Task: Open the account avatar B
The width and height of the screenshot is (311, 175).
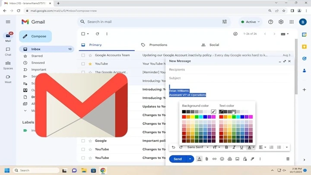Action: [303, 22]
